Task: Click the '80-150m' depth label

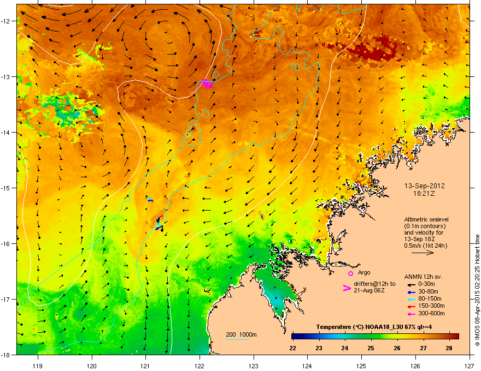Action: [x=430, y=298]
